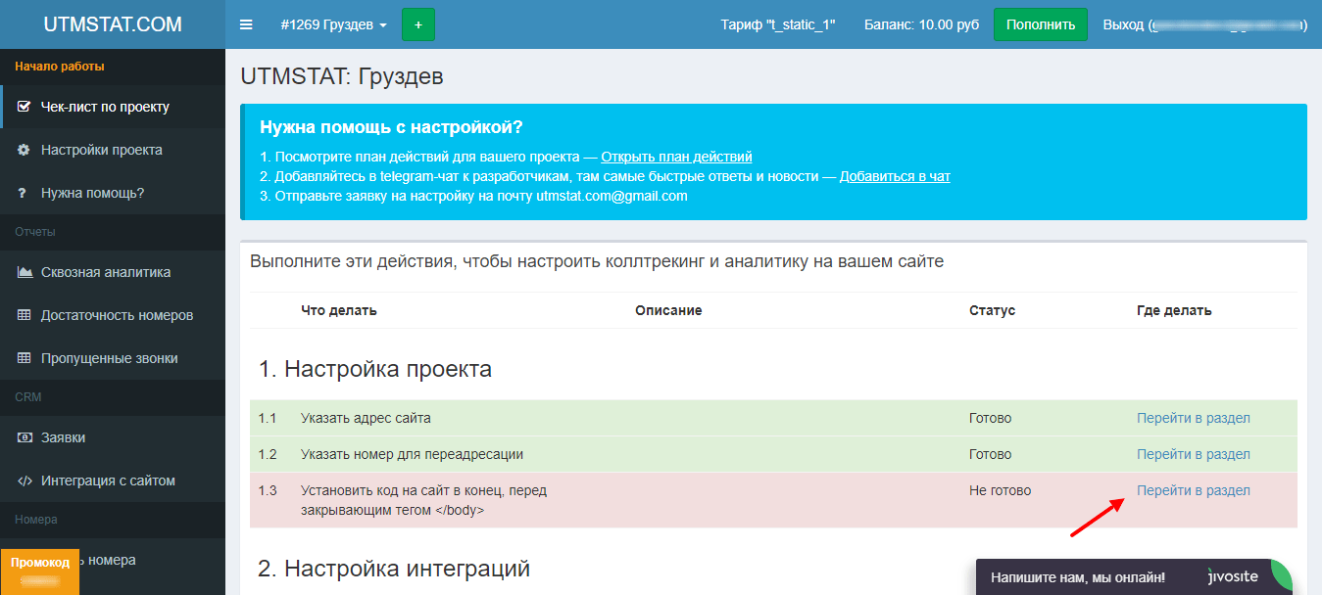This screenshot has height=595, width=1322.
Task: Toggle the hamburger sidebar menu icon
Action: (246, 24)
